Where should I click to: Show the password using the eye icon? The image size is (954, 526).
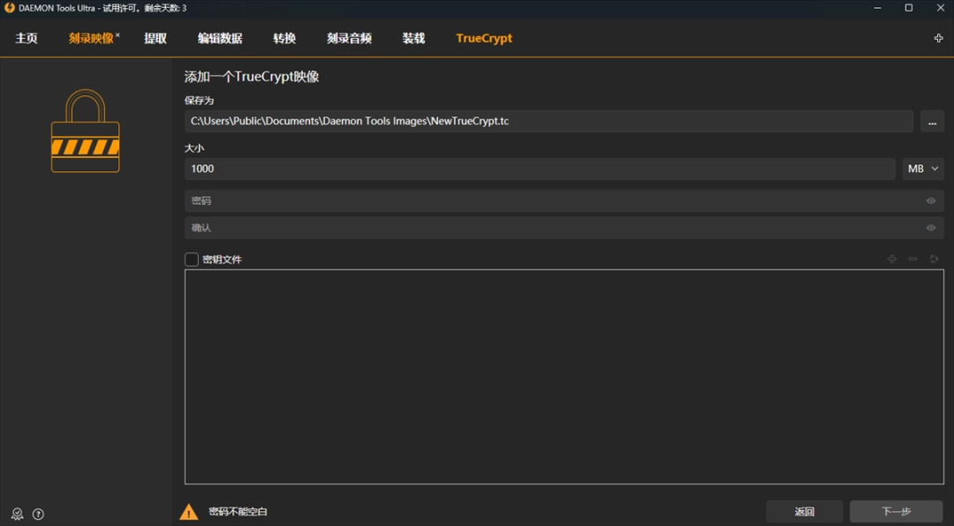click(930, 200)
